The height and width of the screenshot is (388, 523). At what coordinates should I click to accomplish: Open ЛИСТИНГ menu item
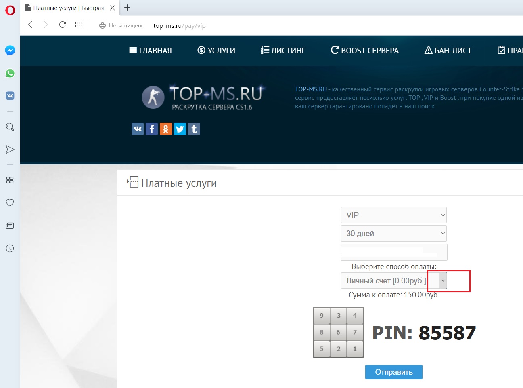coord(283,51)
